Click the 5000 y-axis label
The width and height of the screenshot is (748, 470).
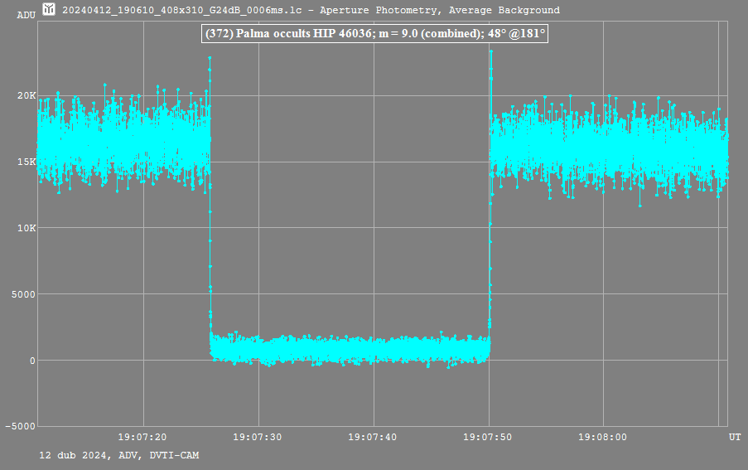(x=24, y=294)
